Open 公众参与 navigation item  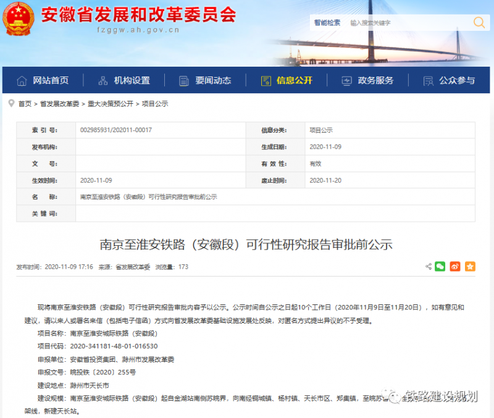[x=450, y=81]
